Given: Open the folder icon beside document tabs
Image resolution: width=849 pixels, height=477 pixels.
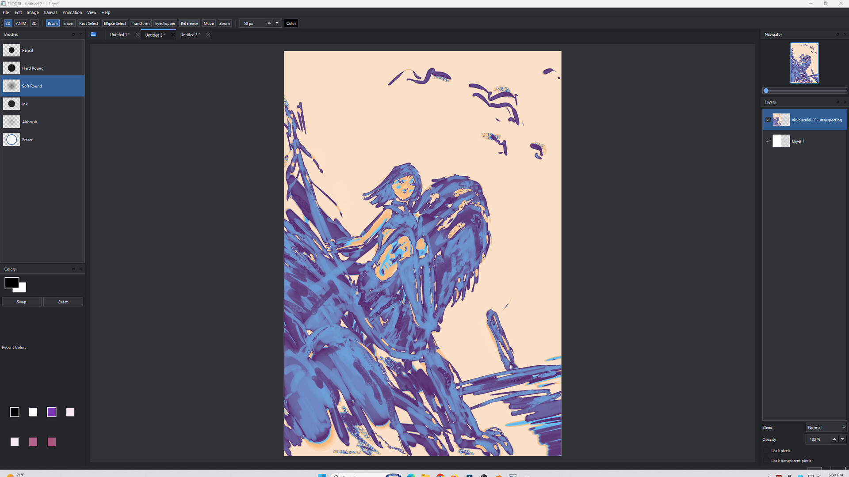Looking at the screenshot, I should click(x=93, y=34).
